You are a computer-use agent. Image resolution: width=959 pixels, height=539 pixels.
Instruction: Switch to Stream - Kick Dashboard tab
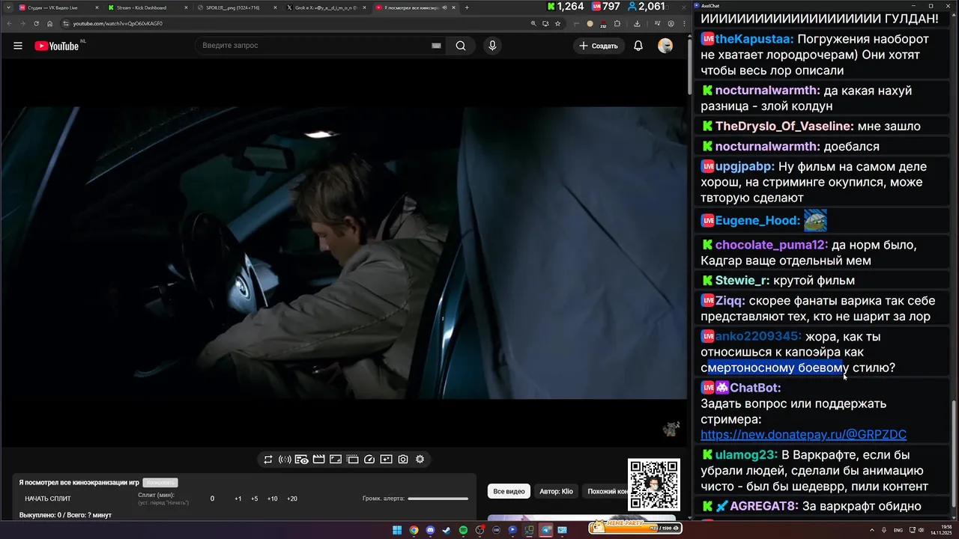point(147,7)
